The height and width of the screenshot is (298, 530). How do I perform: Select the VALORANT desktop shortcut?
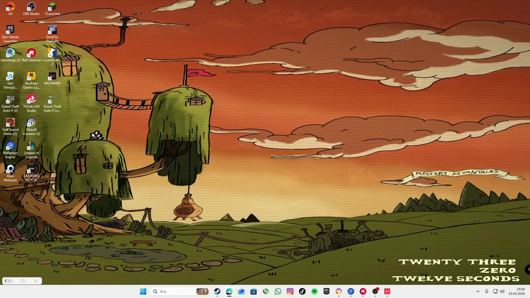[x=52, y=78]
